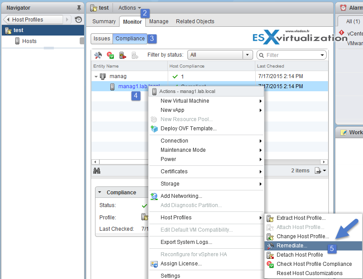Select the Remediate host toolbar icon
Viewport: 363px width, 279px height.
coord(98,55)
